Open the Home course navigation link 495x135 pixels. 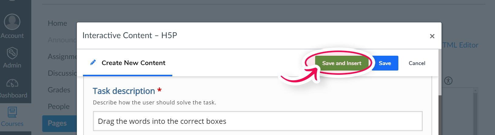[57, 23]
